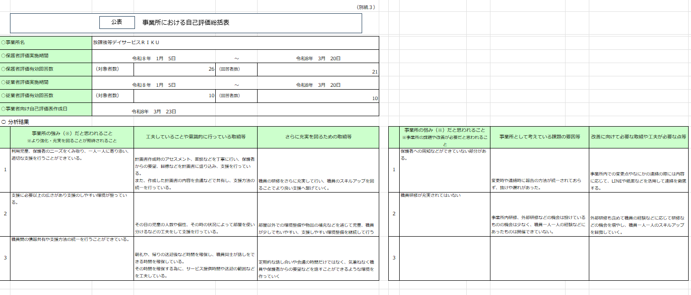Image resolution: width=691 pixels, height=295 pixels.
Task: Select the date 令和8年 3月 23日
Action: [154, 111]
